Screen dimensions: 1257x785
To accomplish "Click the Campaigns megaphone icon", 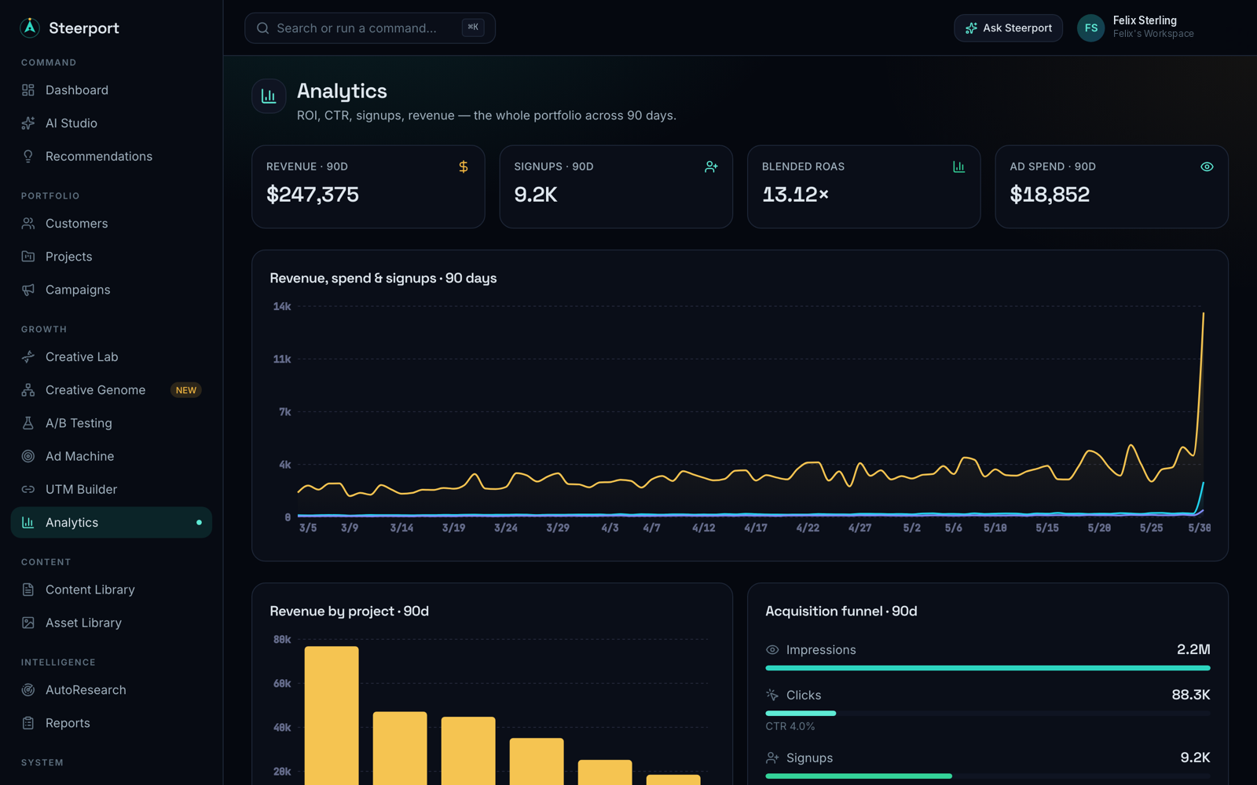I will 28,290.
